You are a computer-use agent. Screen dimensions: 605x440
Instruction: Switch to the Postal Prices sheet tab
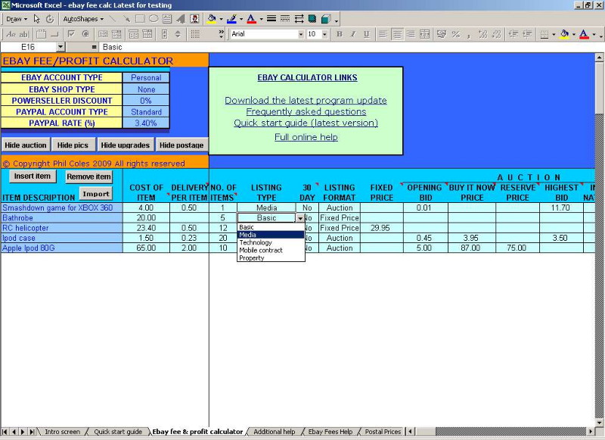[x=383, y=432]
